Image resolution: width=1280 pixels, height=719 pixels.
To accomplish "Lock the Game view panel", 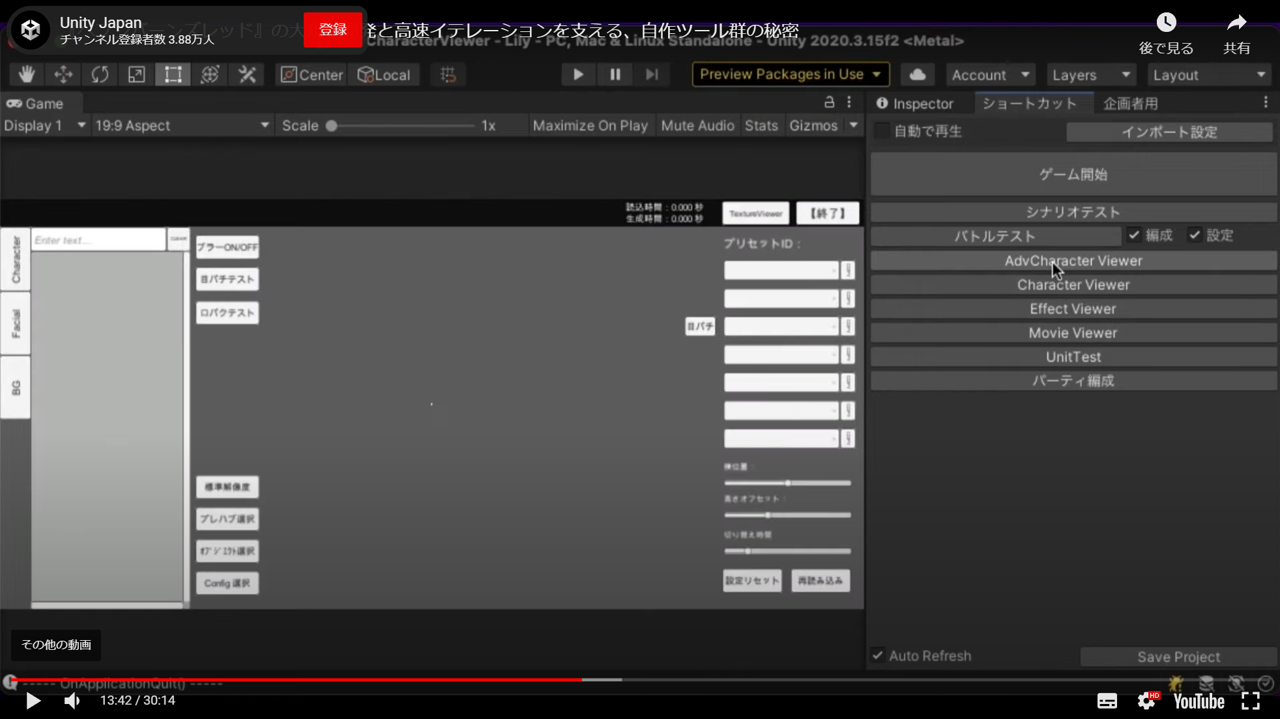I will point(829,102).
